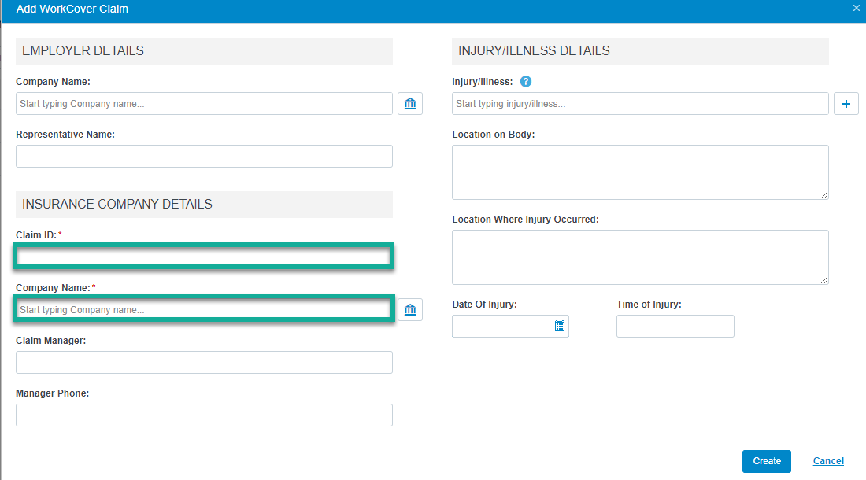Click the Representative Name label
Image resolution: width=866 pixels, height=480 pixels.
[x=65, y=135]
